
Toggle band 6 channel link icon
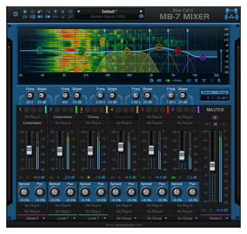tap(174, 177)
